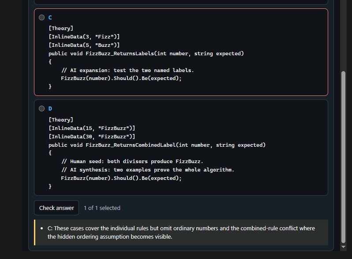Click the vertical scrollbar thumb
Image resolution: width=352 pixels, height=259 pixels.
tap(343, 157)
